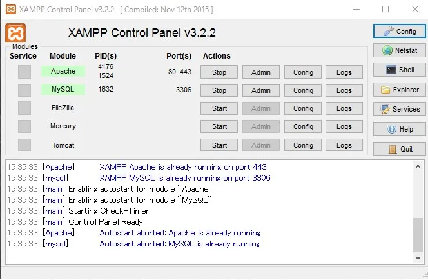Screen dimensions: 428x280
Task: Open Netstat from the side panel
Action: pyautogui.click(x=399, y=50)
